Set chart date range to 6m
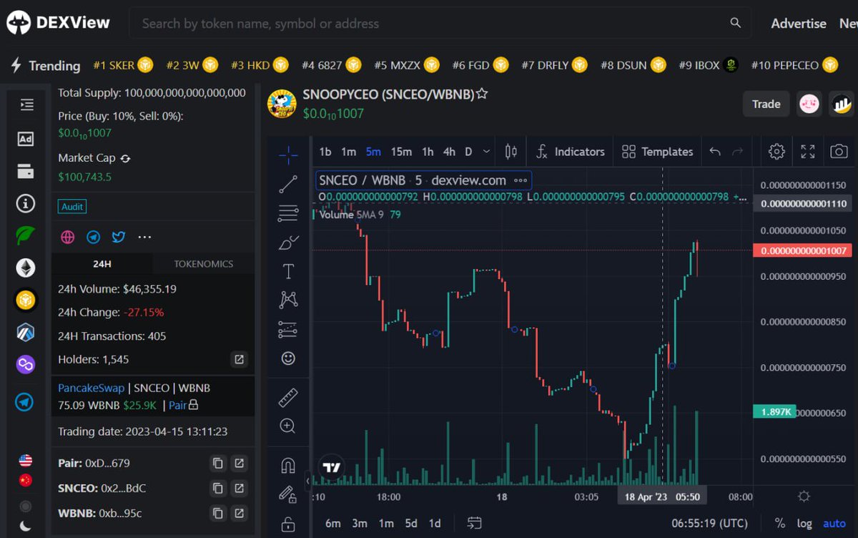Screen dimensions: 858x538 (x=333, y=523)
